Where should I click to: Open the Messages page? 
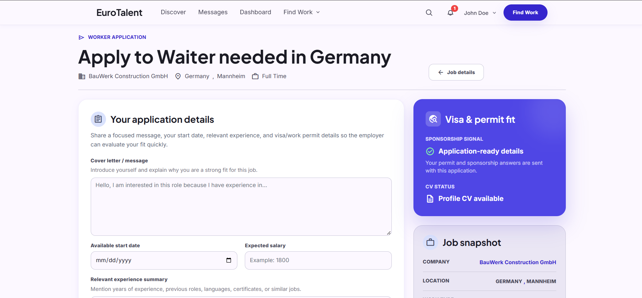click(x=213, y=12)
